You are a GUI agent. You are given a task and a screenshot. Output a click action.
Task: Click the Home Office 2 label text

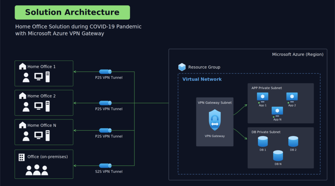(x=42, y=96)
